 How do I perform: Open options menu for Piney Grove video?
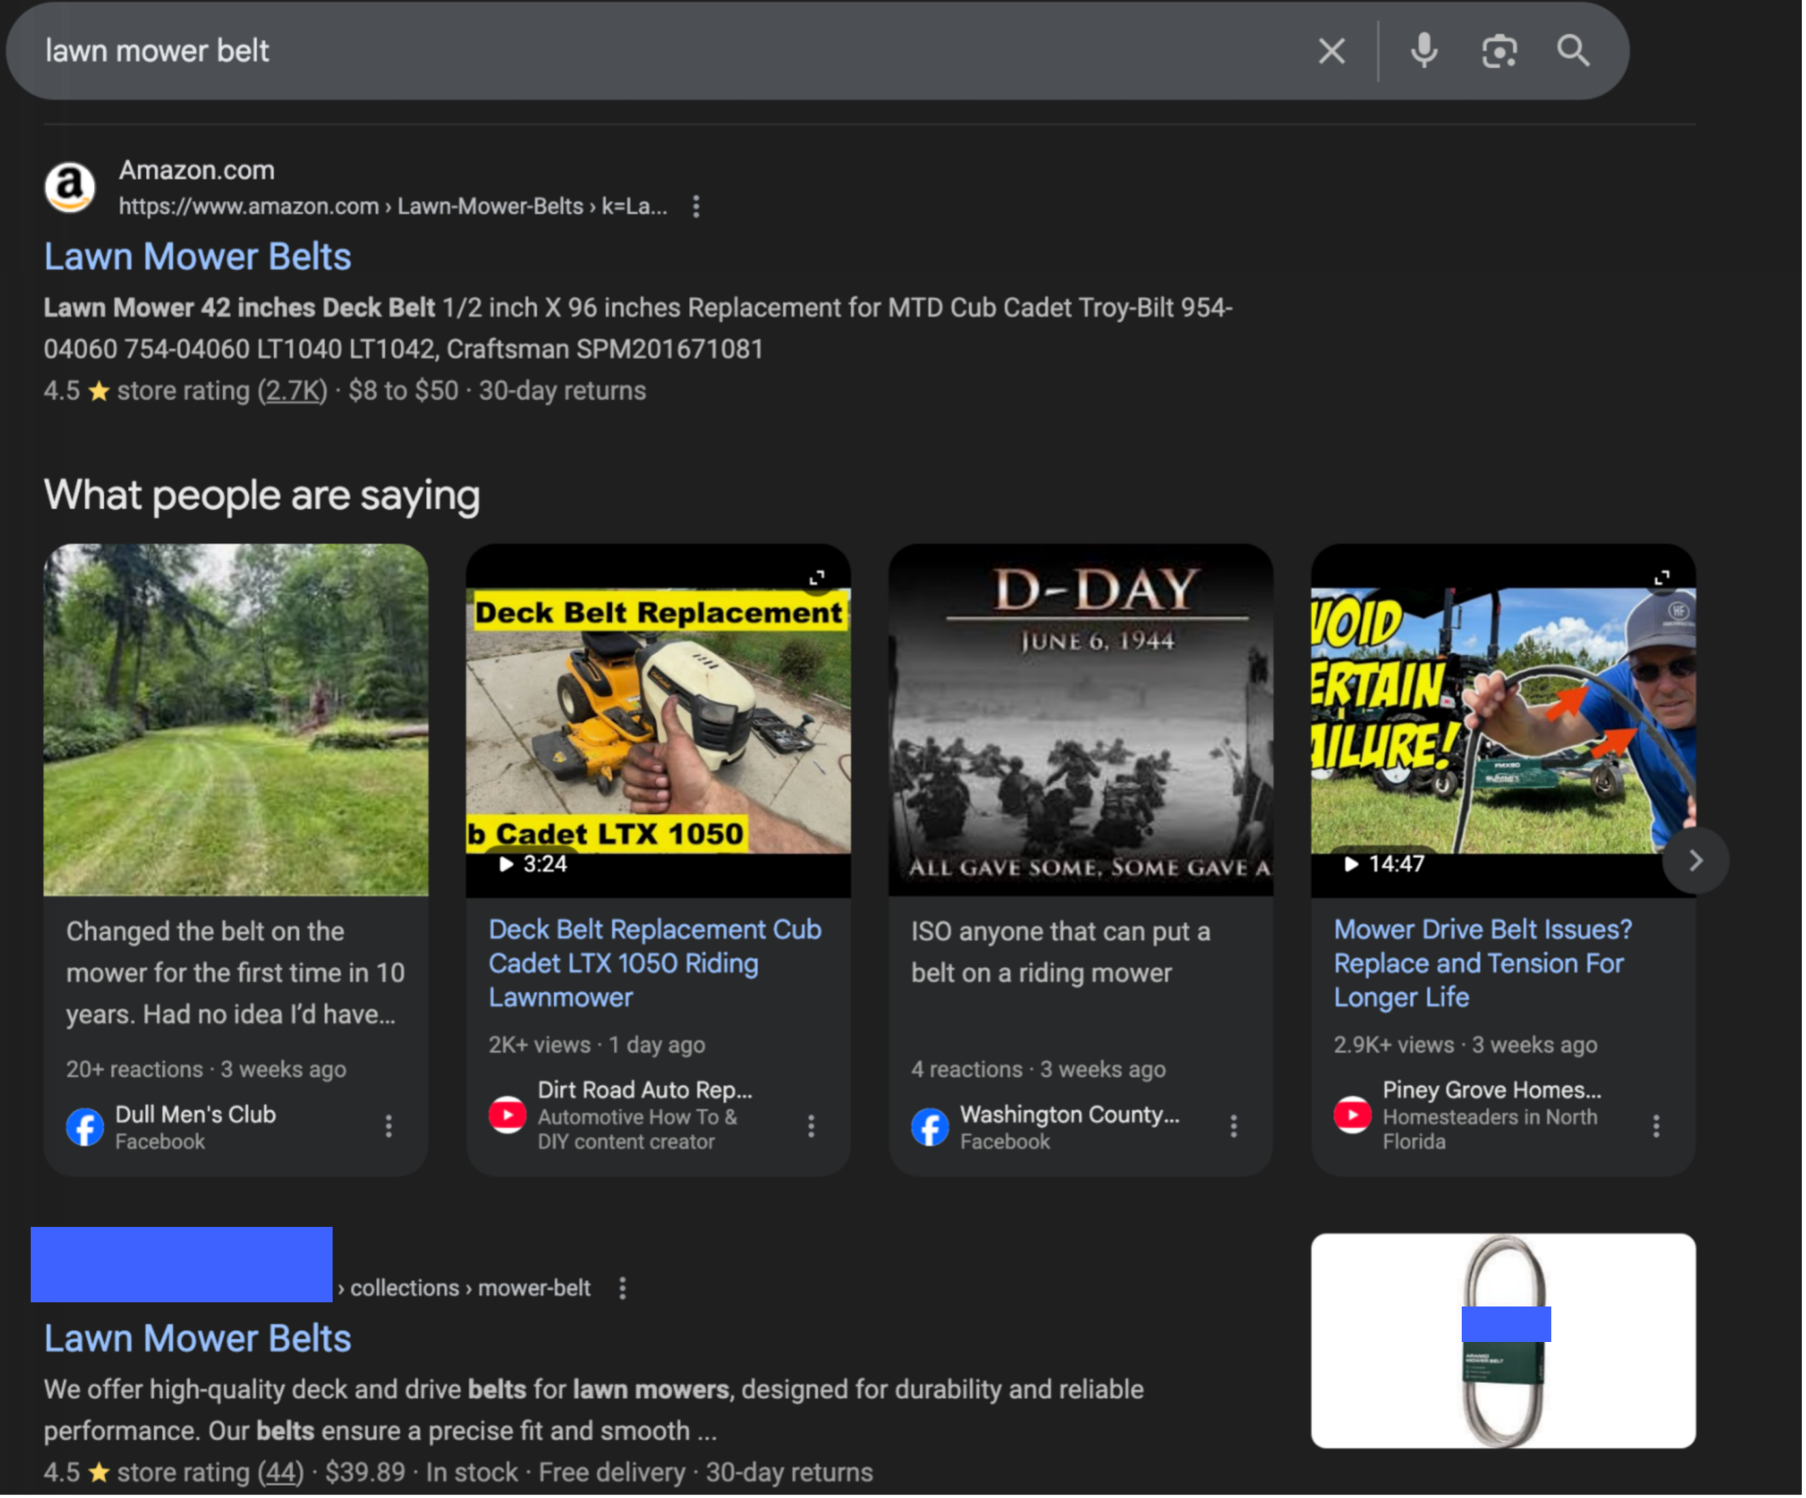coord(1656,1126)
